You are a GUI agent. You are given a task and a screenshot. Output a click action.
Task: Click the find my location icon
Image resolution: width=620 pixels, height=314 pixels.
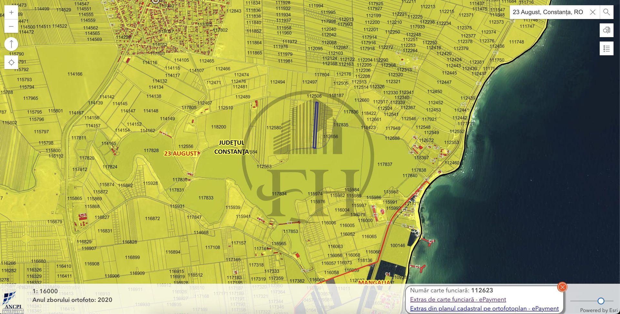point(11,62)
